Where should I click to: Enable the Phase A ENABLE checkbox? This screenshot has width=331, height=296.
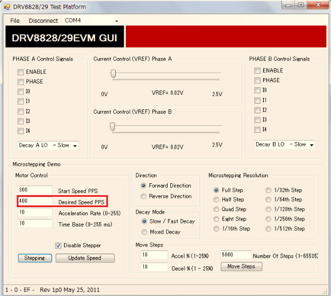pyautogui.click(x=21, y=72)
